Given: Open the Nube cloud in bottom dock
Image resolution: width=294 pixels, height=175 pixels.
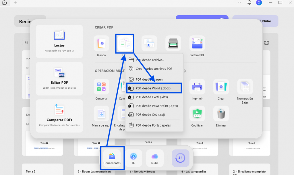Looking at the screenshot, I should click(x=155, y=158).
